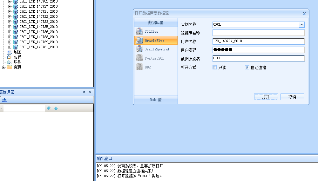Screen dimensions: 318x181
Task: Click ORCL_LYK_140721_2010 datasource icon
Action: click(x=16, y=12)
